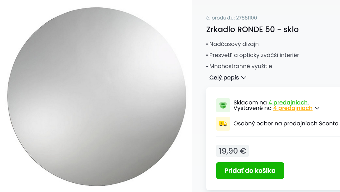This screenshot has width=340, height=192.
Task: Expand details under Vystavené na predajniach
Action: click(317, 108)
